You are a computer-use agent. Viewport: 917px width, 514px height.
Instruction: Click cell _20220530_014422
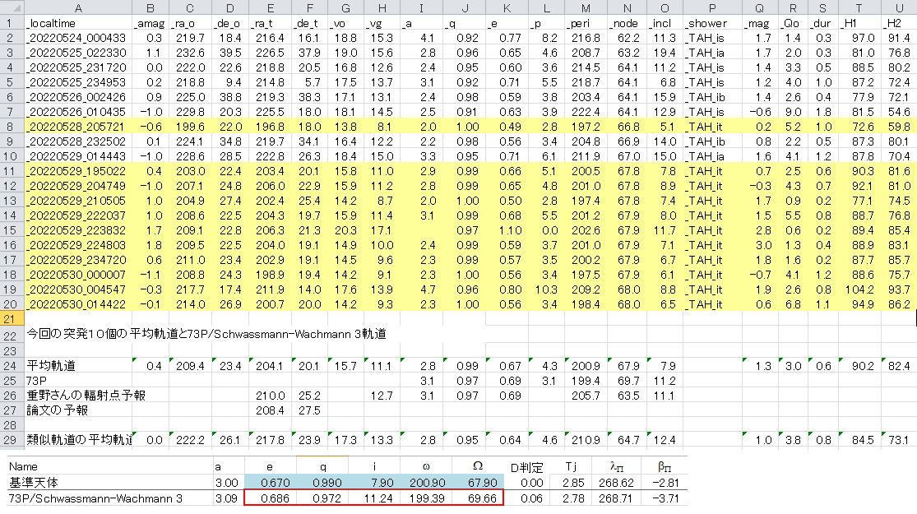point(78,304)
